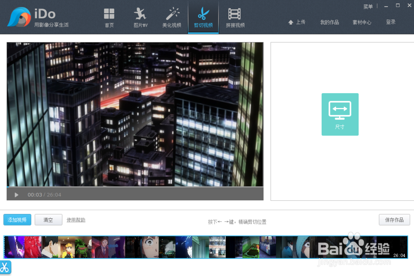Open 素材中心 material center
This screenshot has width=414, height=276.
362,22
